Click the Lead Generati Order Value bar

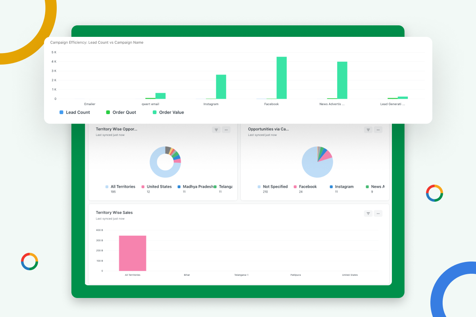(403, 97)
